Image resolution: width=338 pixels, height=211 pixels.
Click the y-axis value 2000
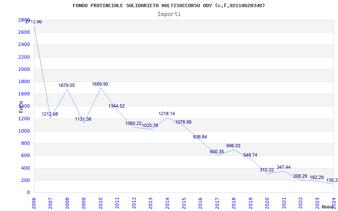pyautogui.click(x=24, y=69)
